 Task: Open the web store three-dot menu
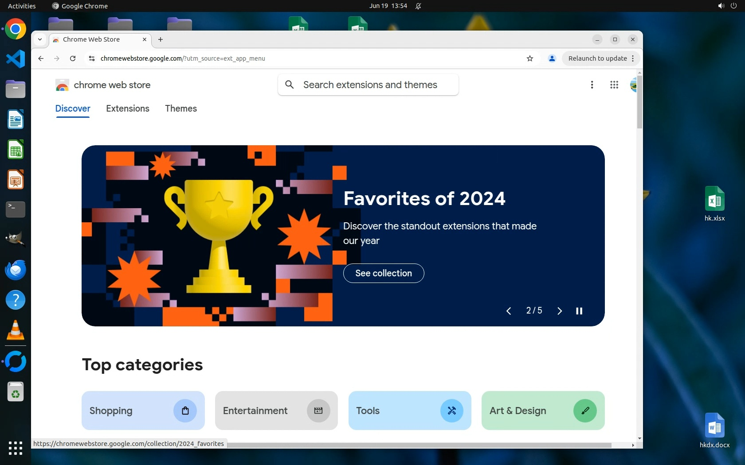592,85
